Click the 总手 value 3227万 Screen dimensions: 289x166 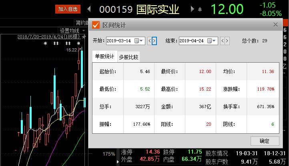pos(142,107)
